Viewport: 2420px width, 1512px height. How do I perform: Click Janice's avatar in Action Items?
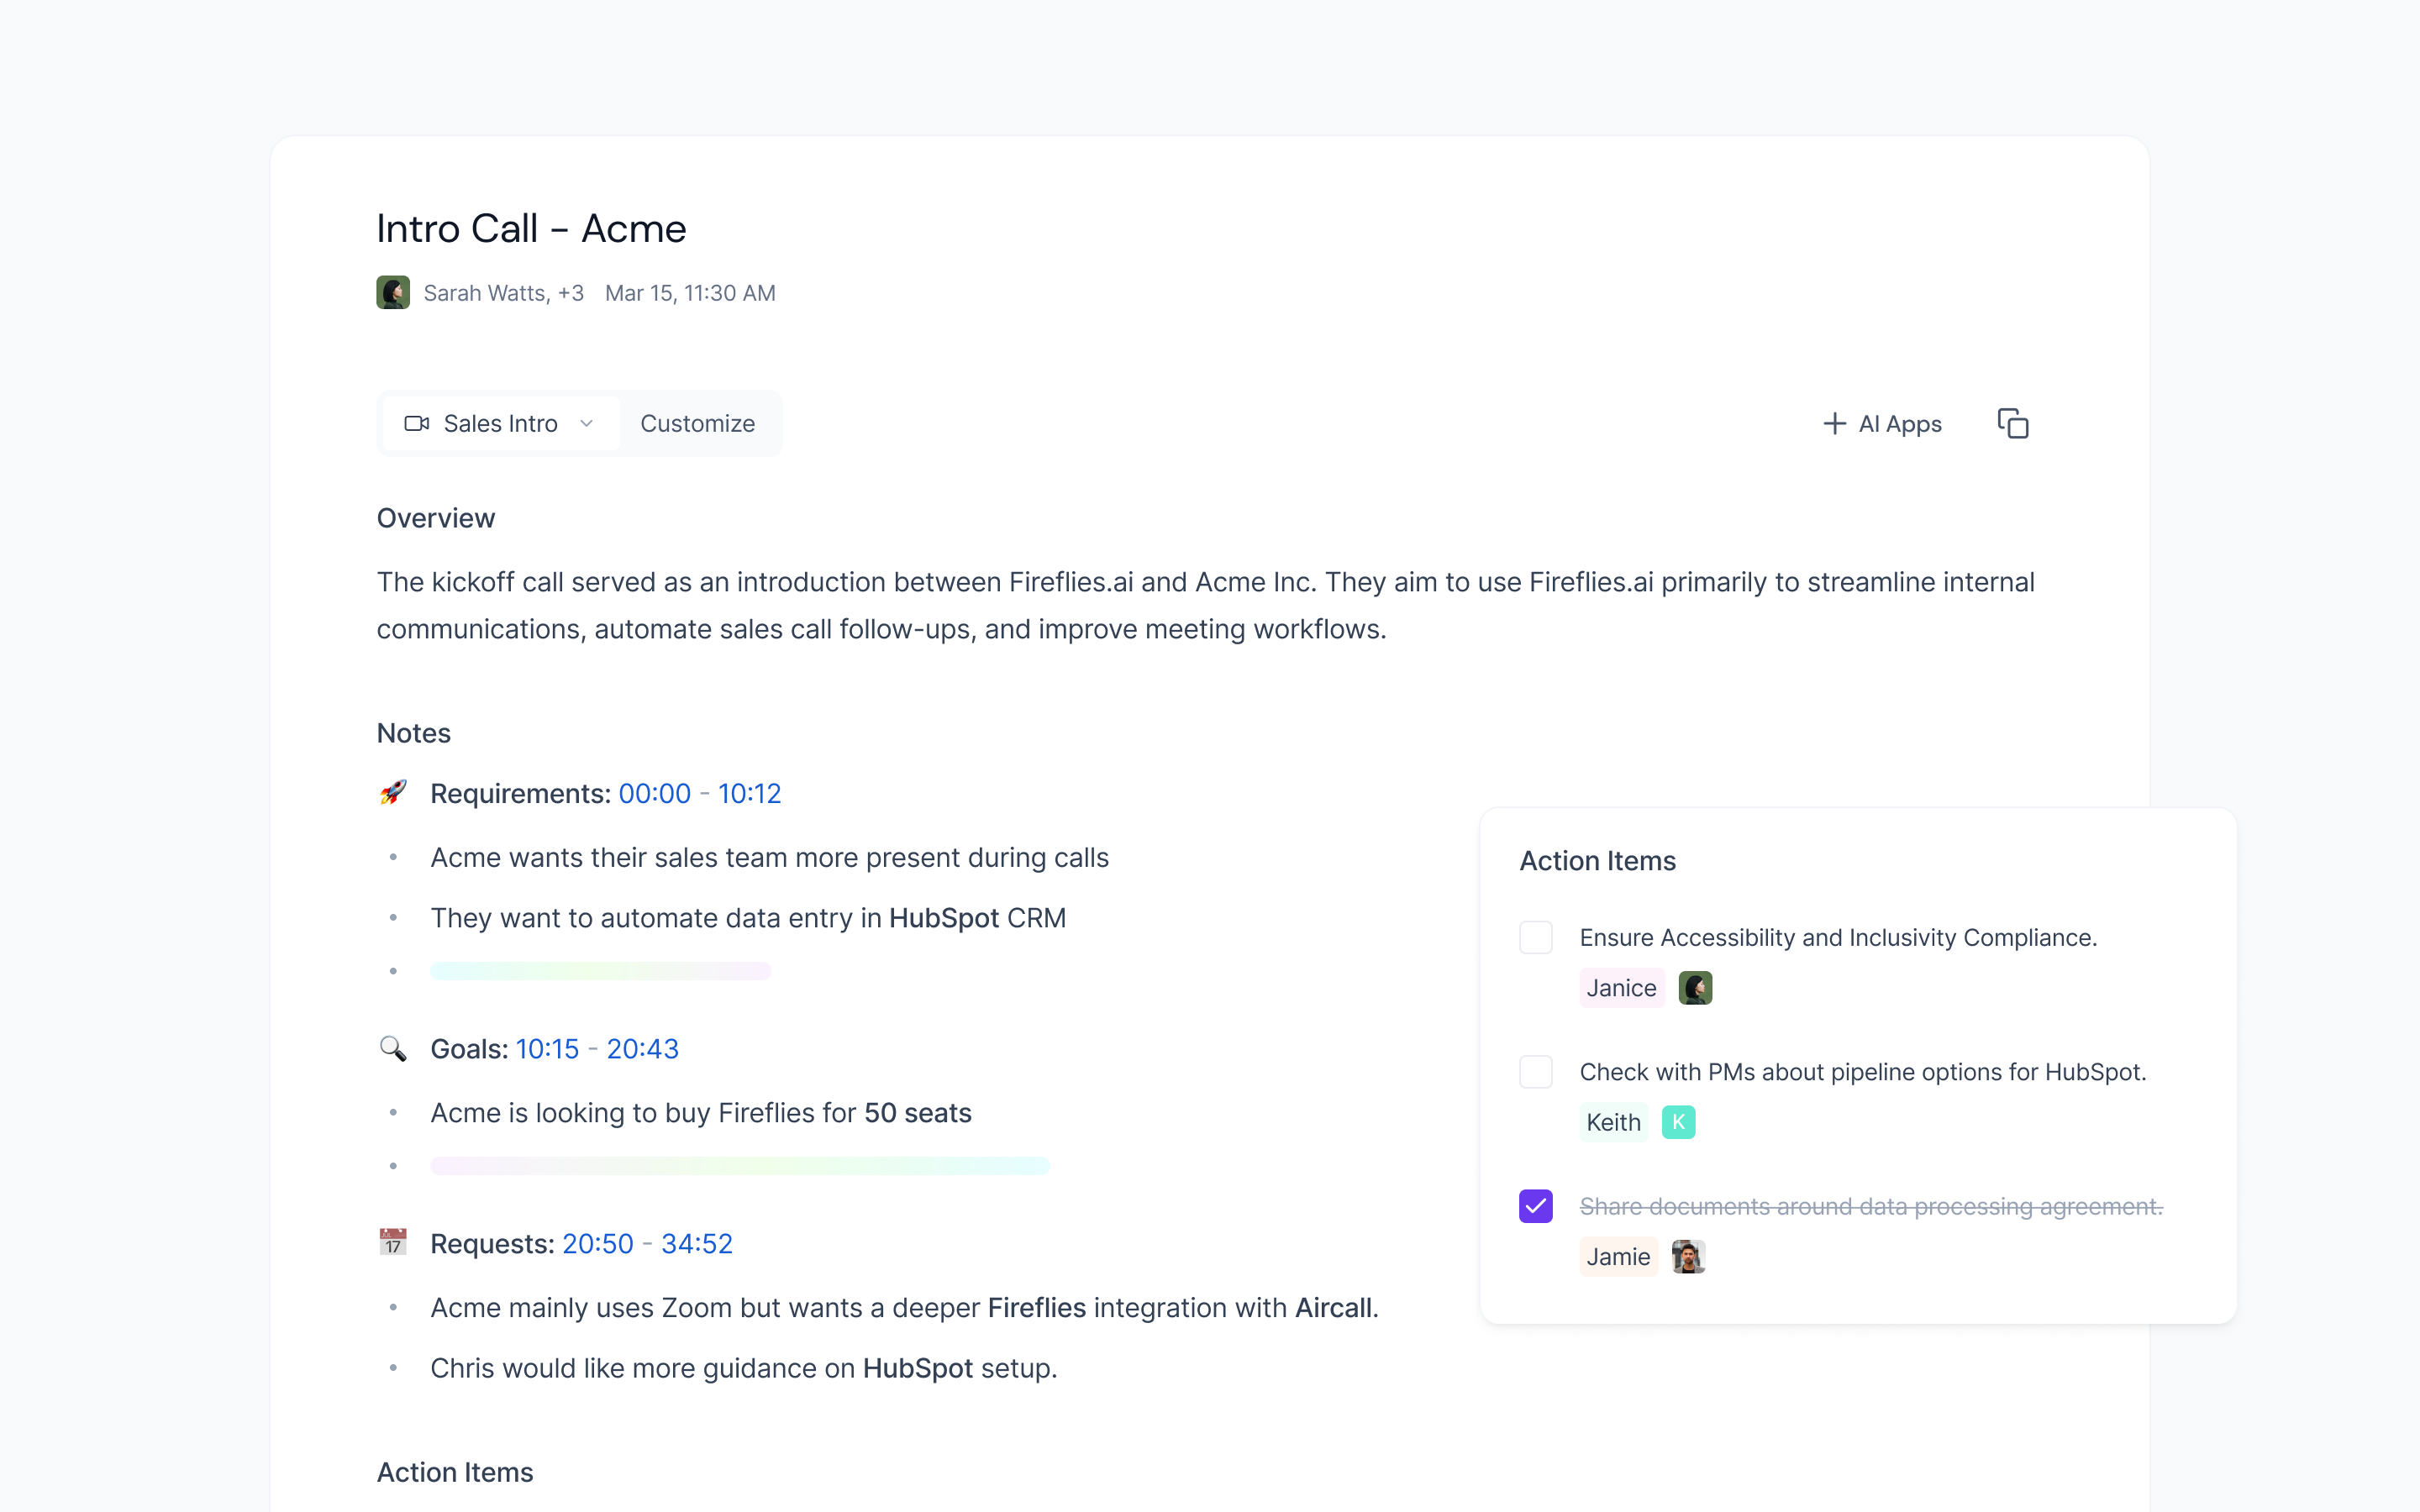[x=1695, y=987]
